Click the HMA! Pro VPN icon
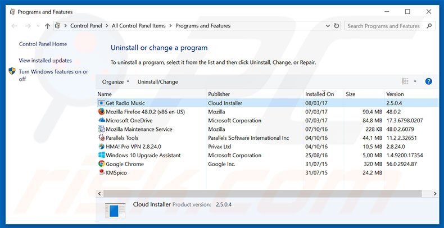The height and width of the screenshot is (228, 444). pyautogui.click(x=101, y=147)
